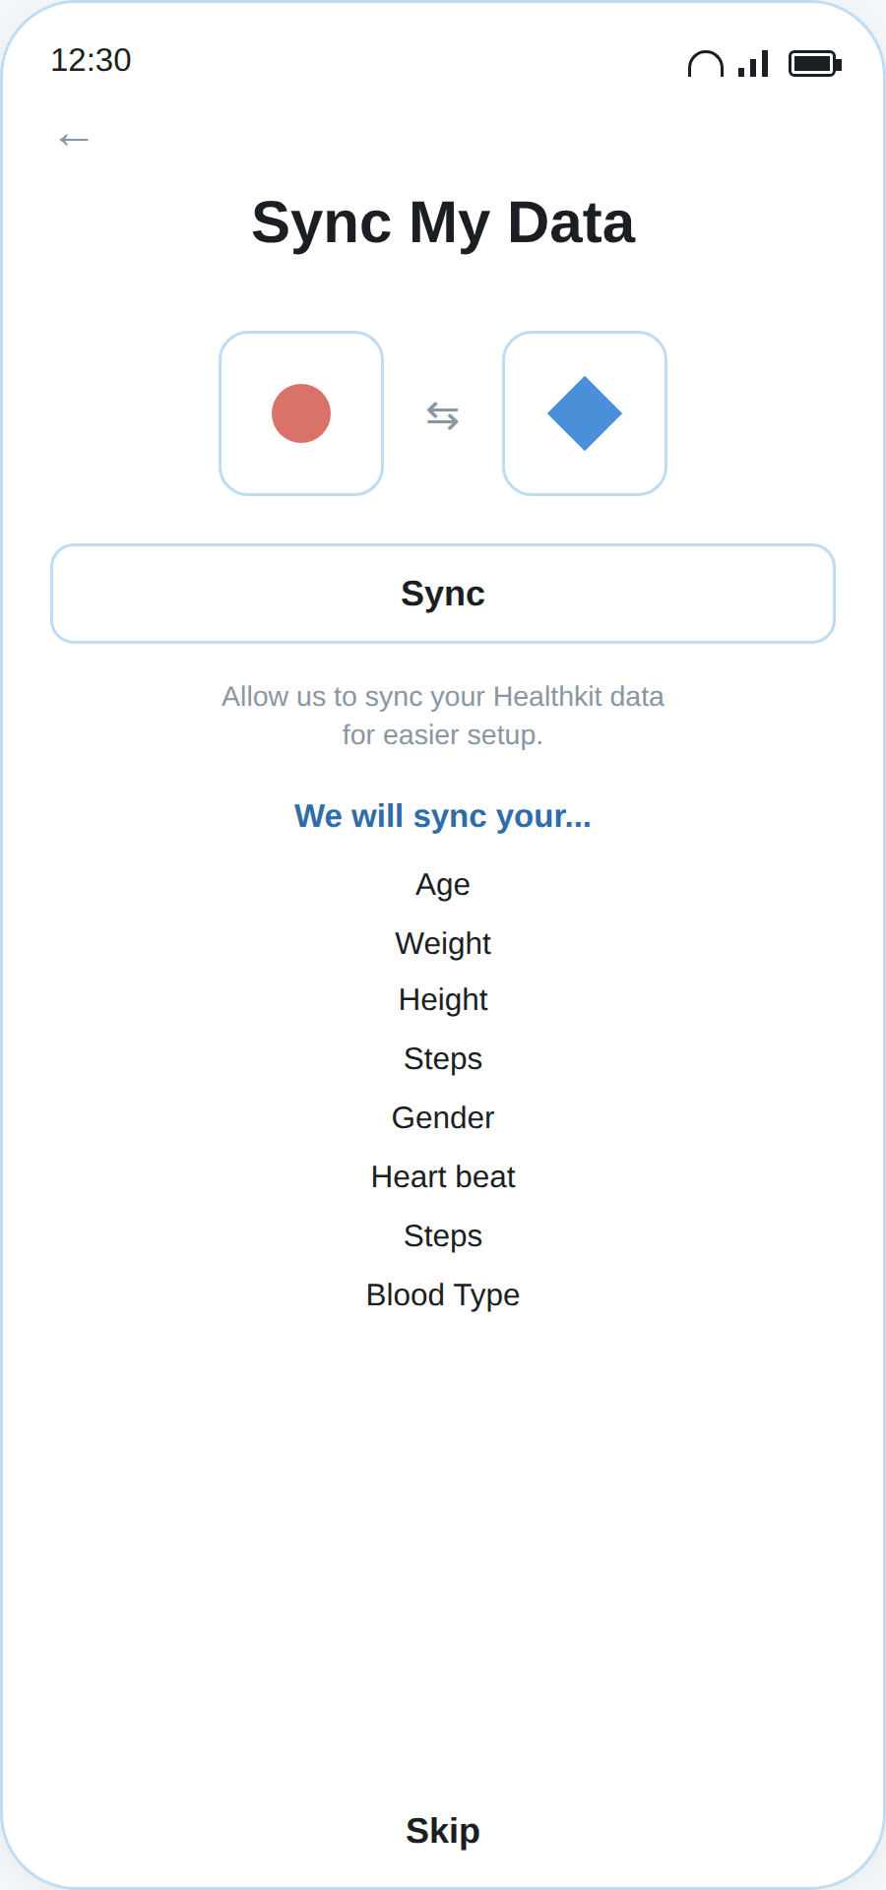Tap the Steps entry below Heart beat
The height and width of the screenshot is (1890, 886).
pos(443,1235)
